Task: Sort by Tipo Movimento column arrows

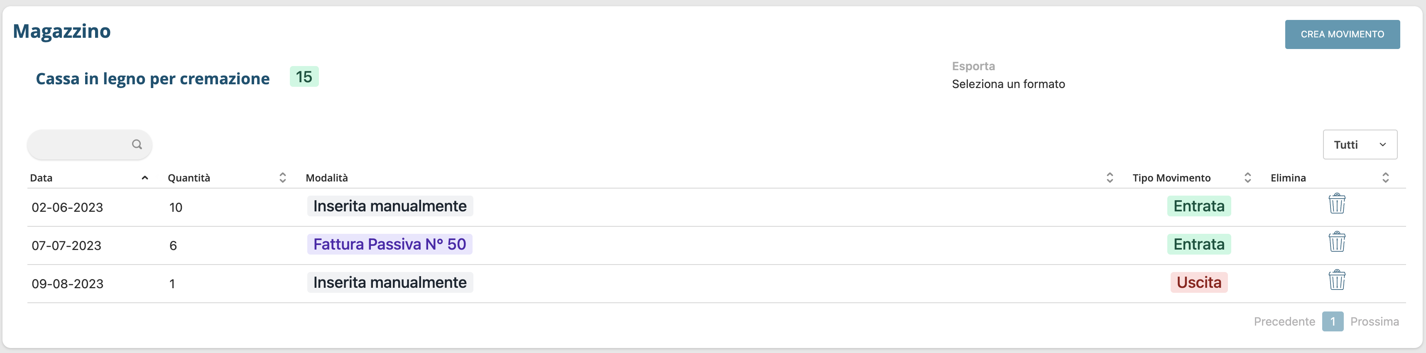Action: click(x=1247, y=178)
